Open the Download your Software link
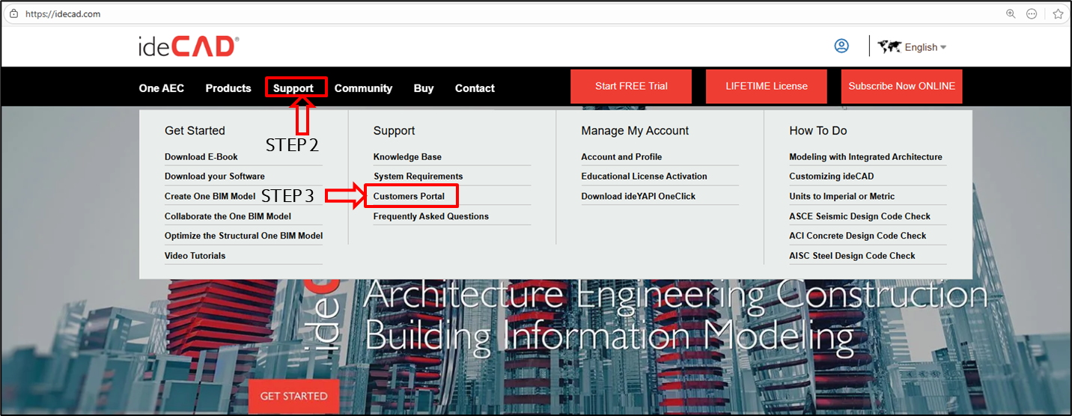This screenshot has width=1072, height=416. (215, 177)
